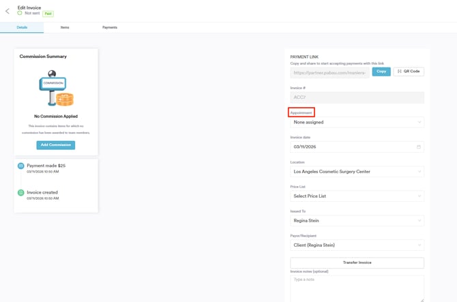The image size is (457, 302).
Task: Click the green Paid status badge
Action: (x=48, y=13)
